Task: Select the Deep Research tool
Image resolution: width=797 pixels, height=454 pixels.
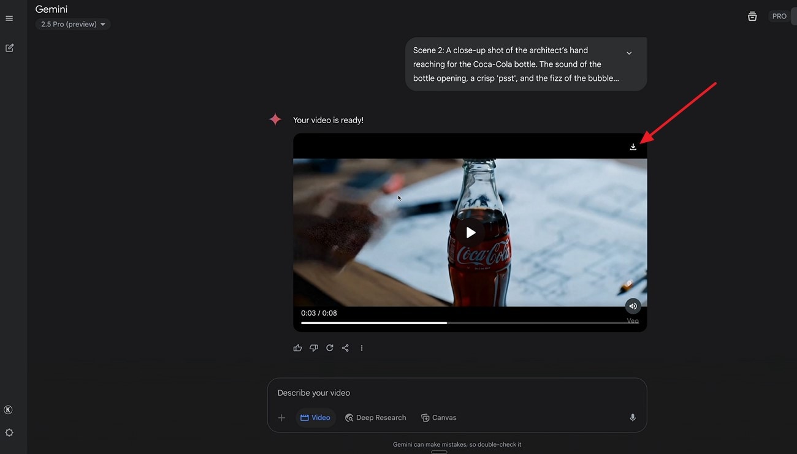Action: (x=375, y=418)
